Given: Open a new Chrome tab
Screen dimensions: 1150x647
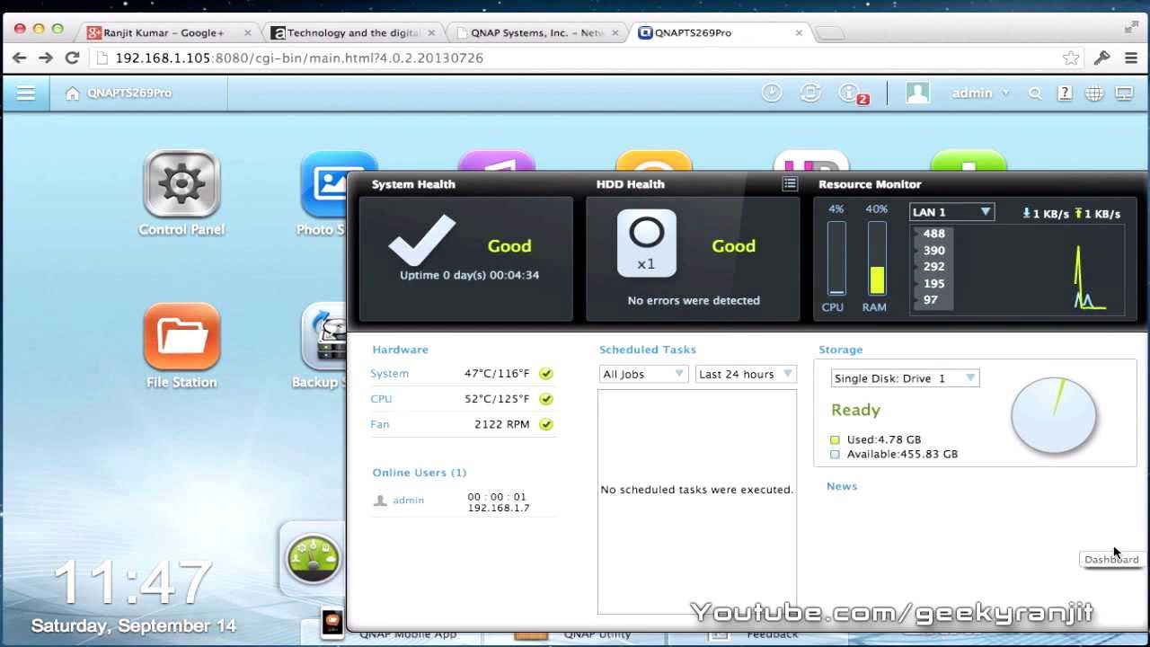Looking at the screenshot, I should point(830,33).
